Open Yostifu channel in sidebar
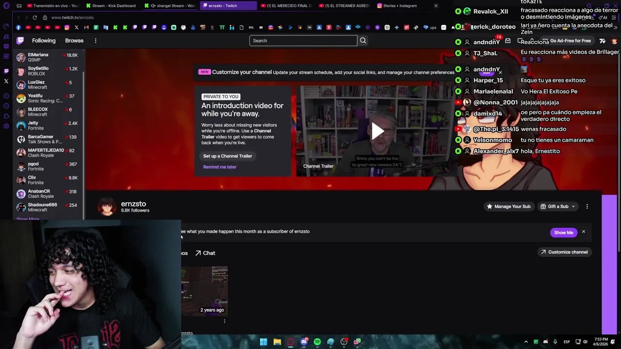This screenshot has width=621, height=349. (47, 98)
